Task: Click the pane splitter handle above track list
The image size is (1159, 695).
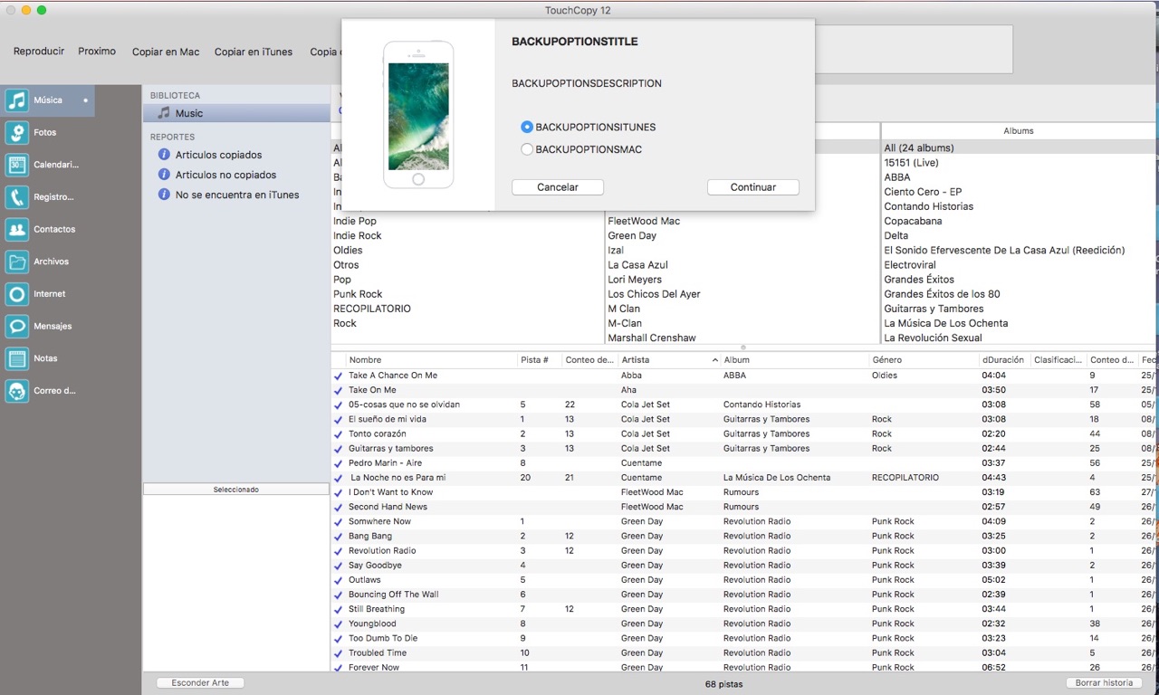Action: click(743, 347)
